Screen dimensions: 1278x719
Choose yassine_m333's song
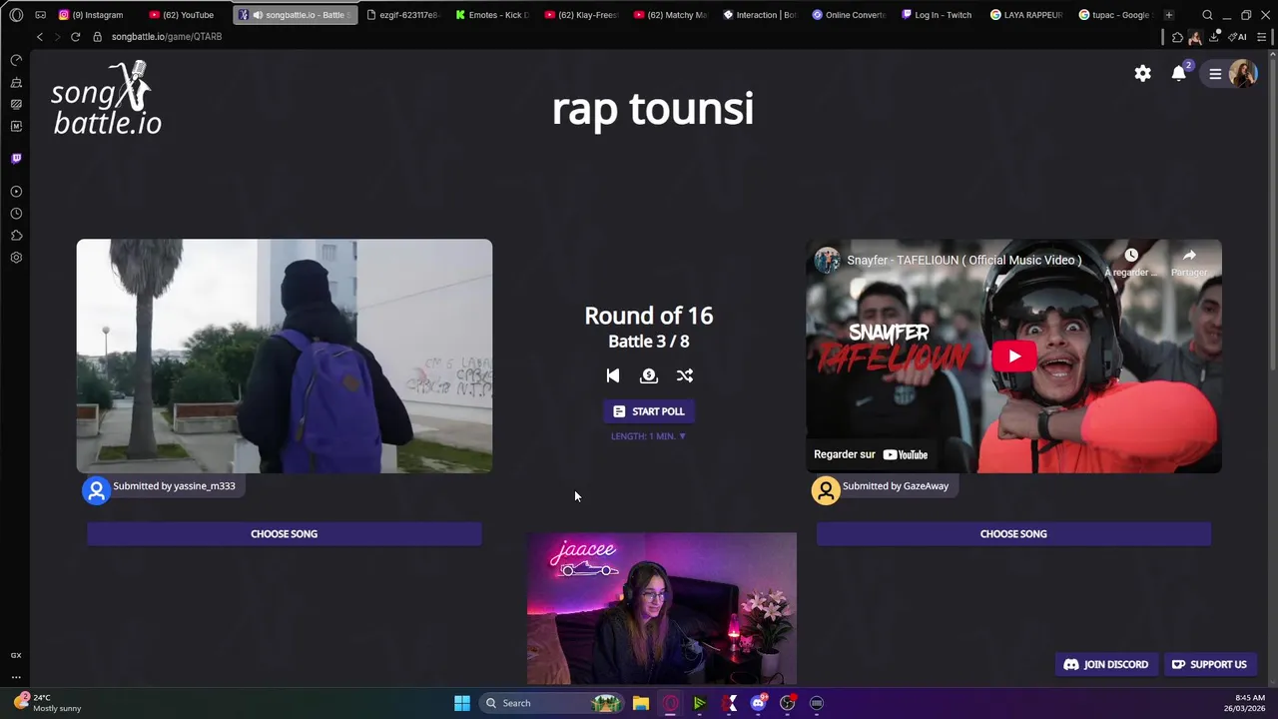coord(285,534)
